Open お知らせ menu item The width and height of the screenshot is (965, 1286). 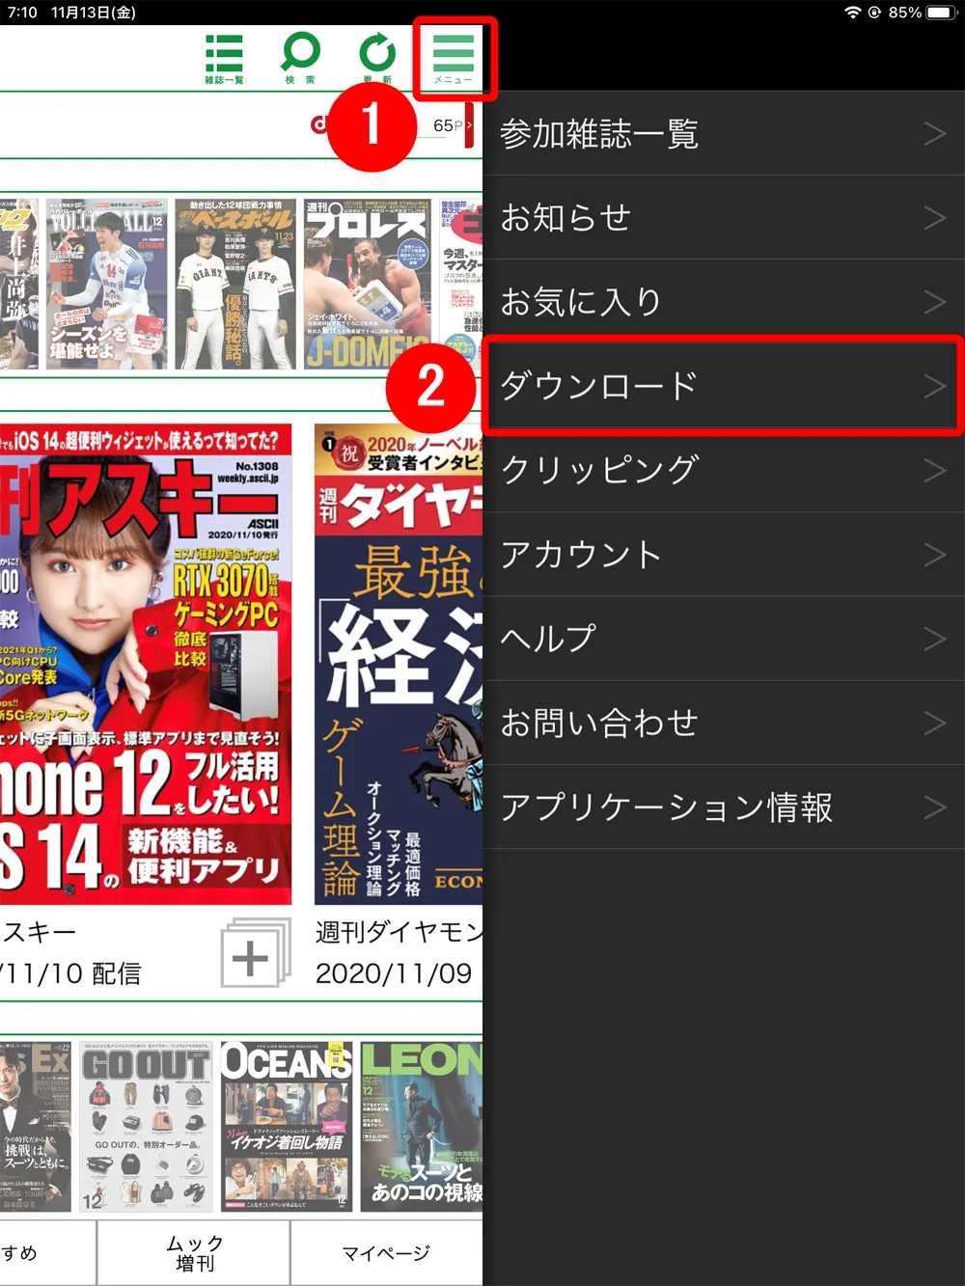724,217
